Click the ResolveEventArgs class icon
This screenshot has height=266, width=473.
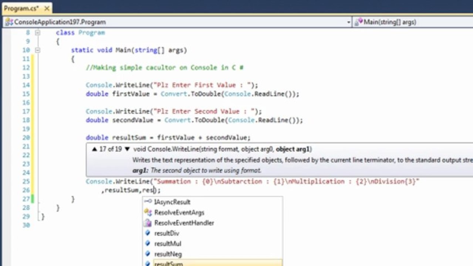(148, 212)
